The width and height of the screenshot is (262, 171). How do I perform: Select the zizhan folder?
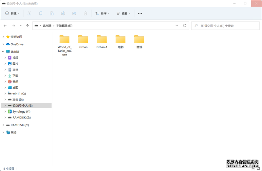(83, 42)
